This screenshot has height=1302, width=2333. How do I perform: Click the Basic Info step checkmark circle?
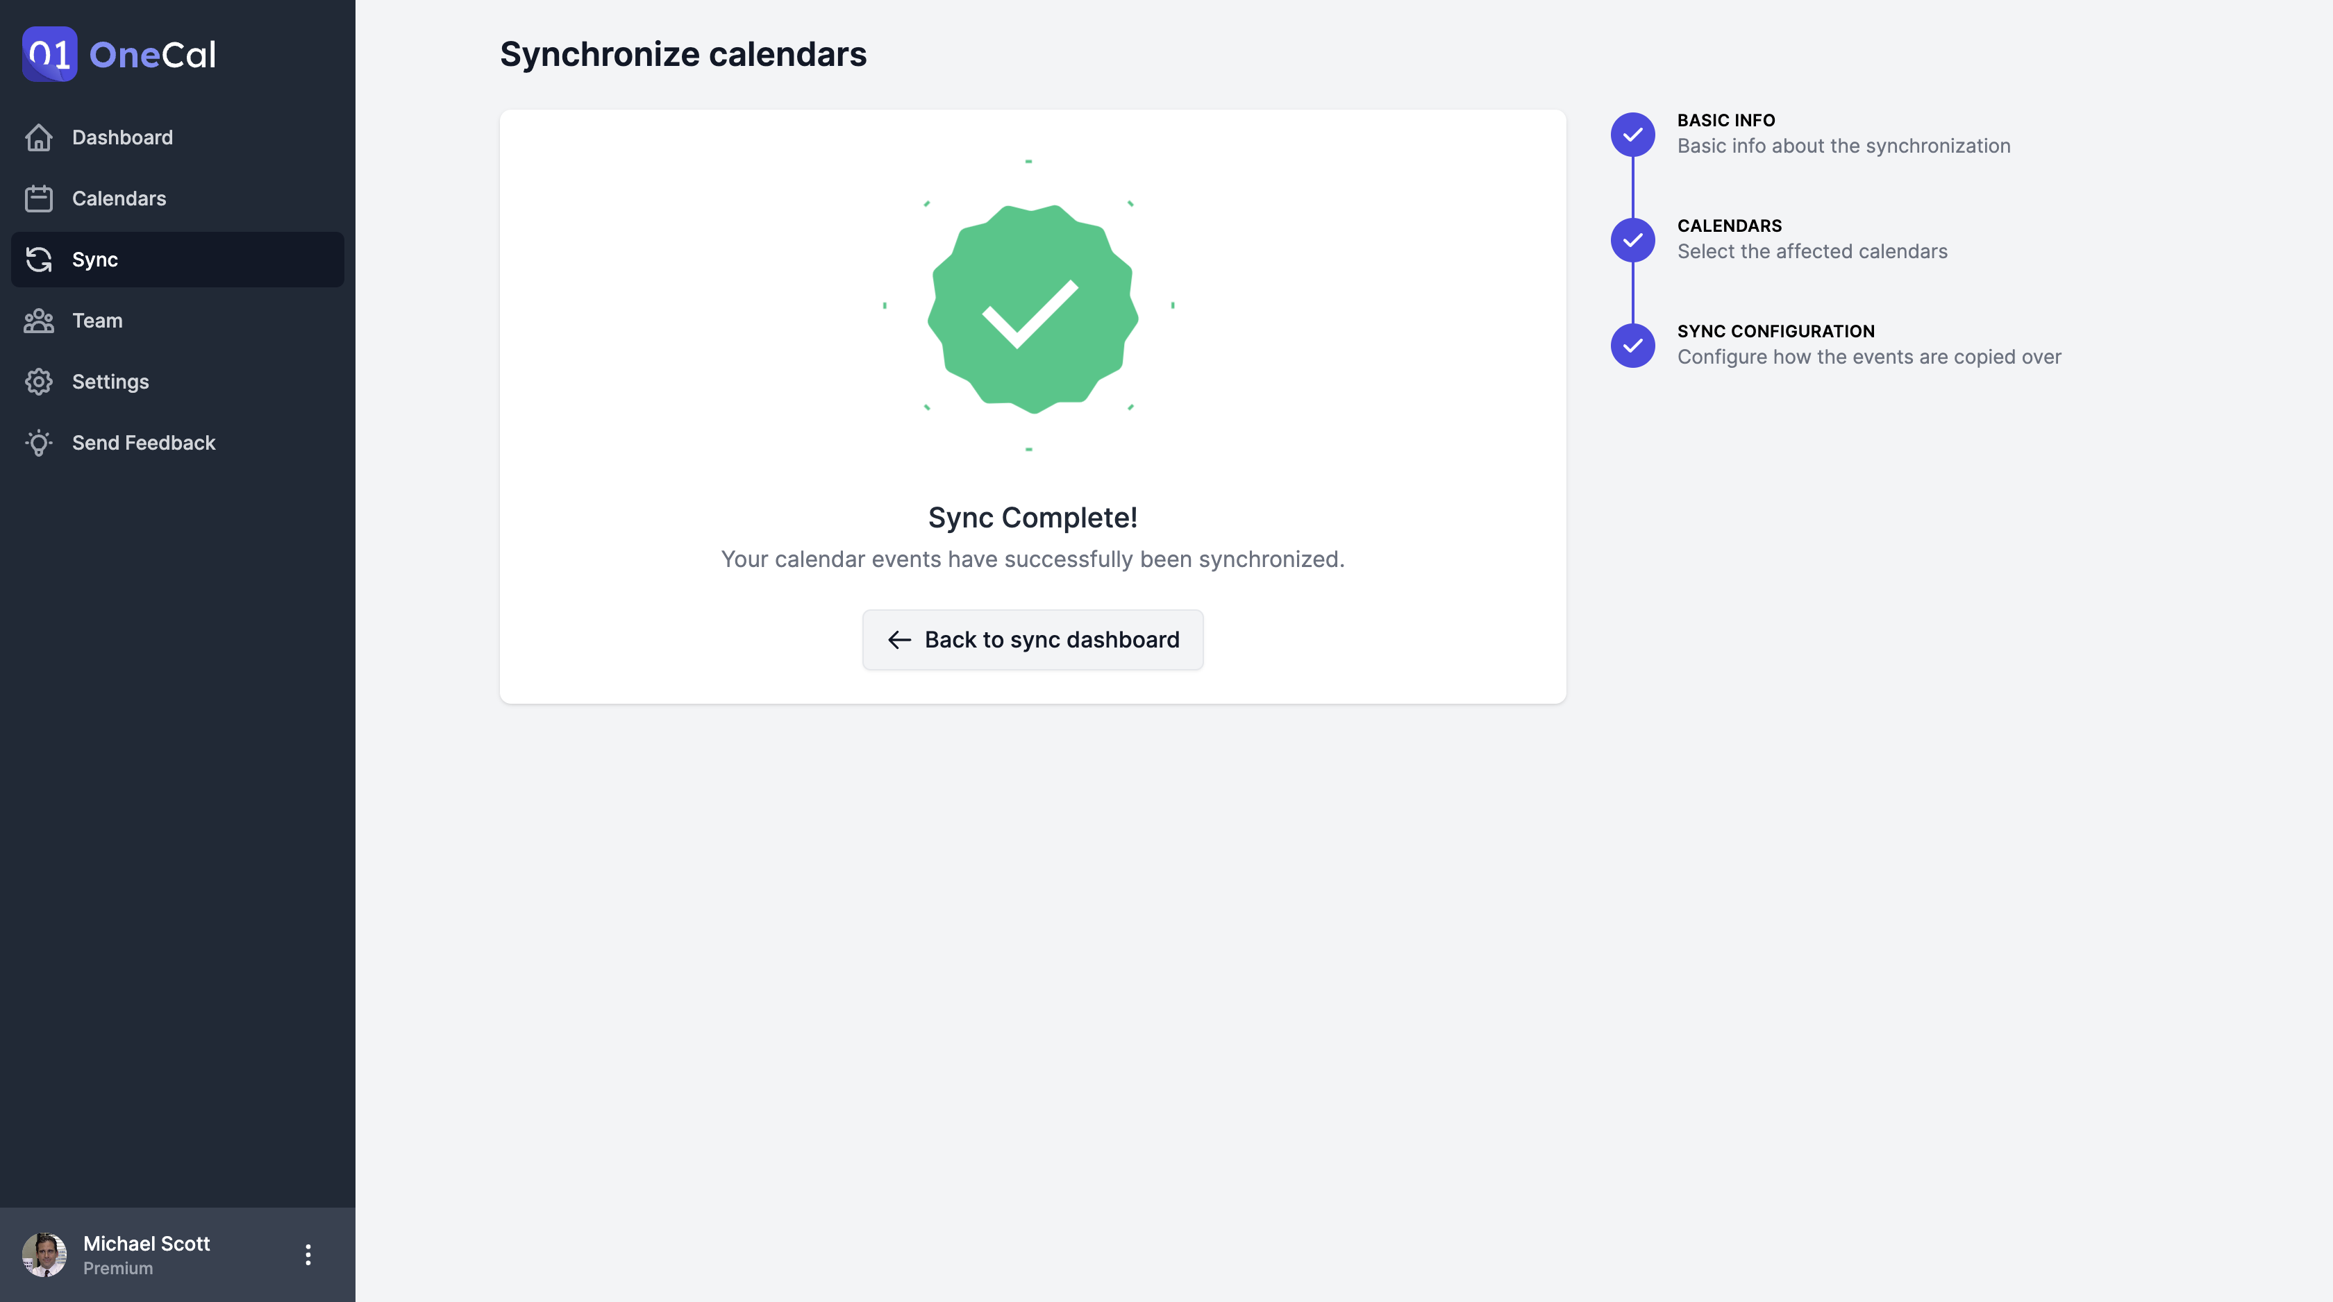tap(1632, 134)
